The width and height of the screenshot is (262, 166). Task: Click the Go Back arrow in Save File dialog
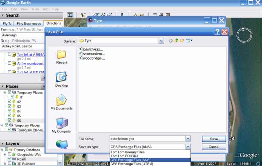coord(170,41)
